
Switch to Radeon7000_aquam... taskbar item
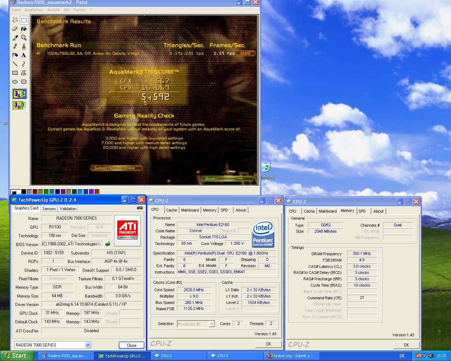click(66, 356)
